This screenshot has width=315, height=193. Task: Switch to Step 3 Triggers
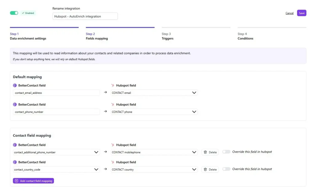(196, 34)
